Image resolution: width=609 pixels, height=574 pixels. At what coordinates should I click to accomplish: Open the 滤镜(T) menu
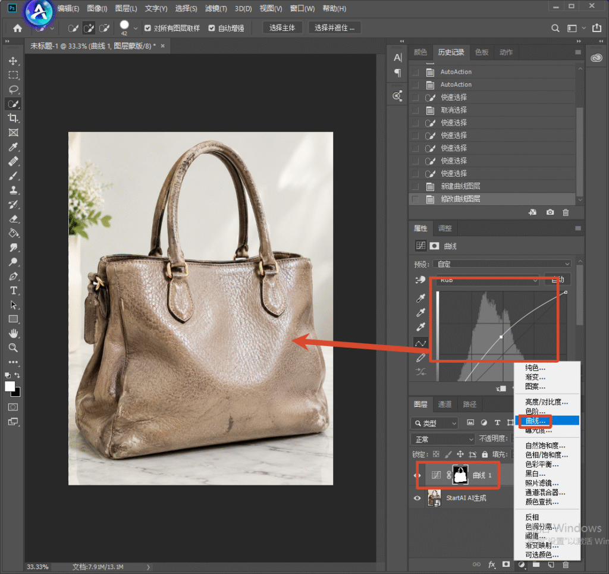pos(216,8)
